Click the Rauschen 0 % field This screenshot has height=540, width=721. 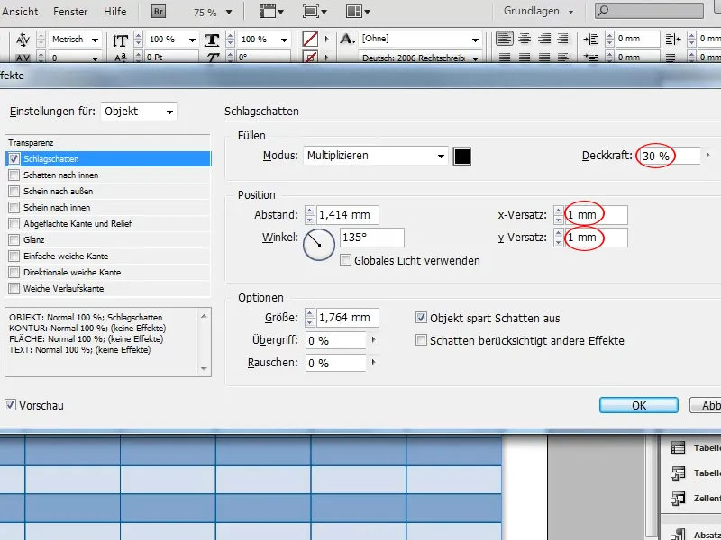[x=335, y=363]
